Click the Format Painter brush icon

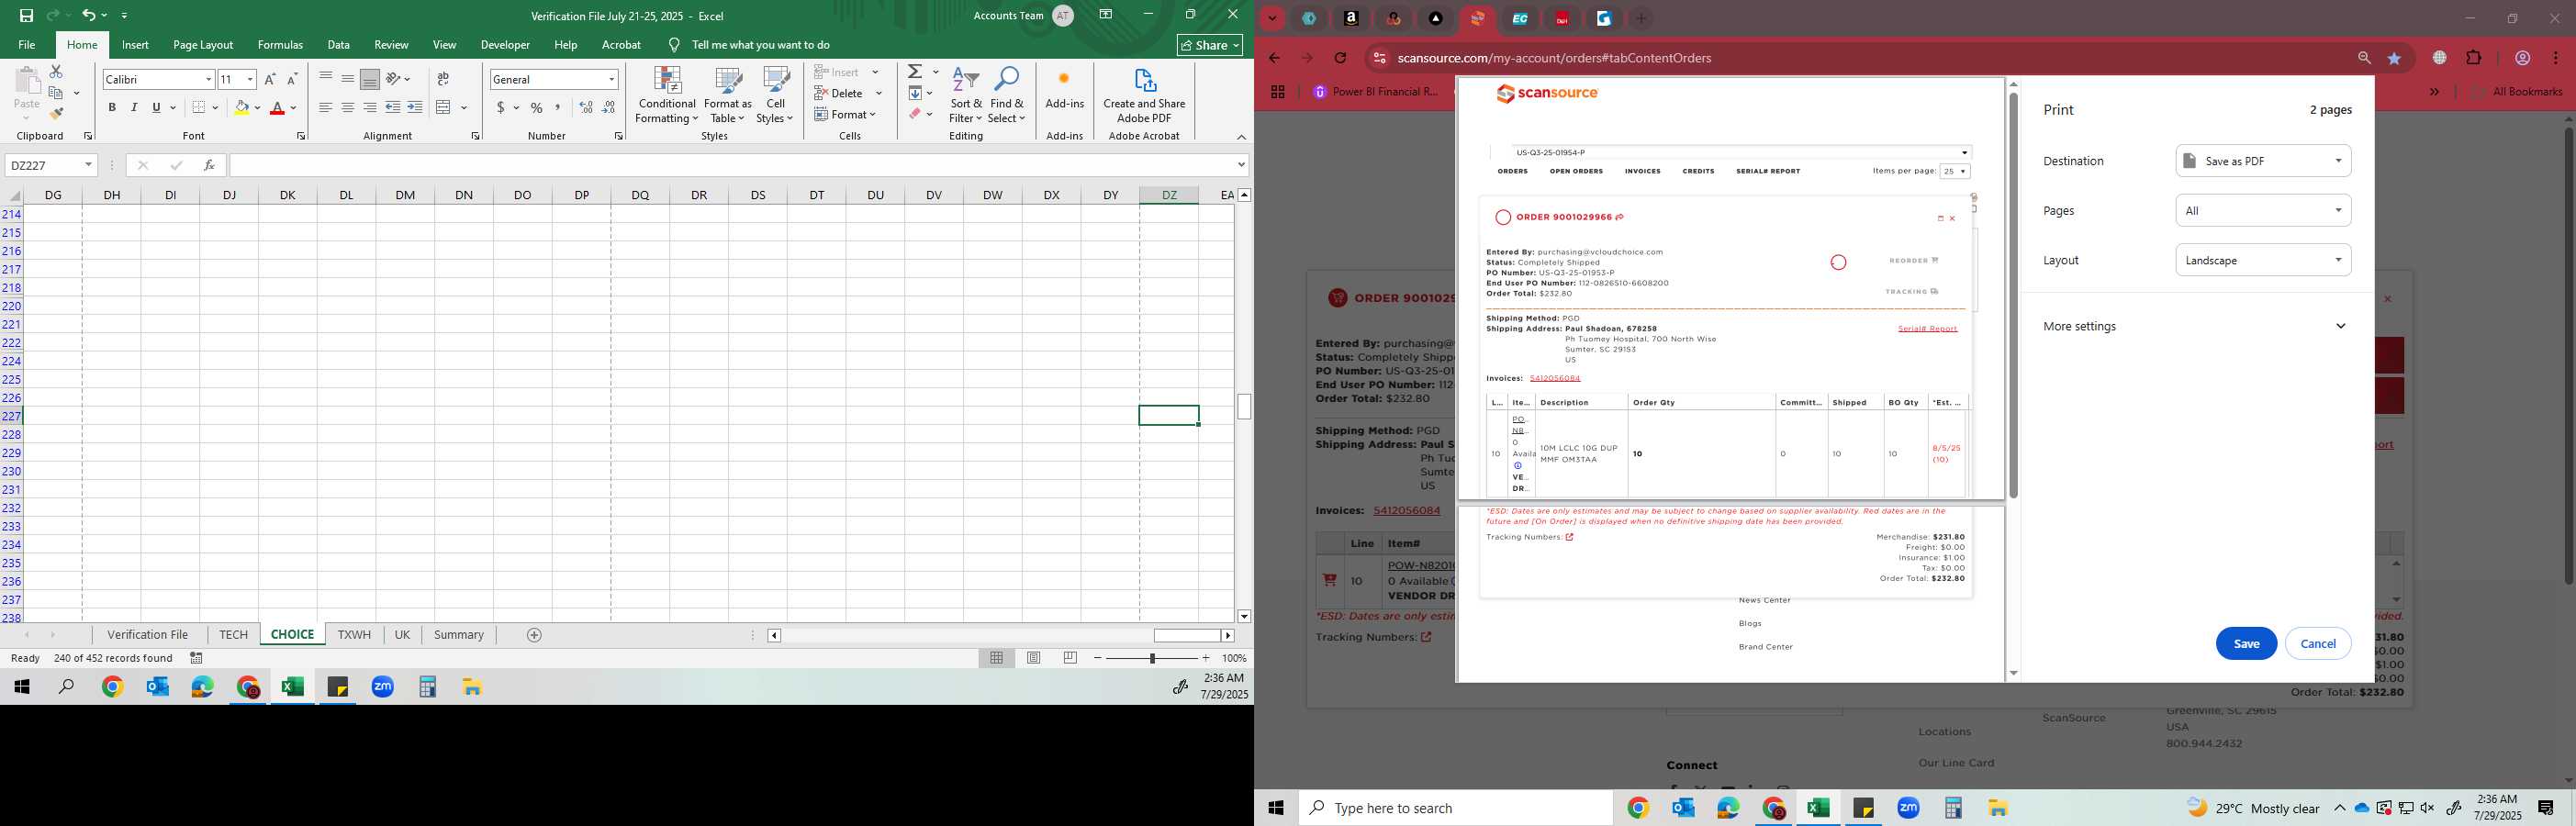56,113
